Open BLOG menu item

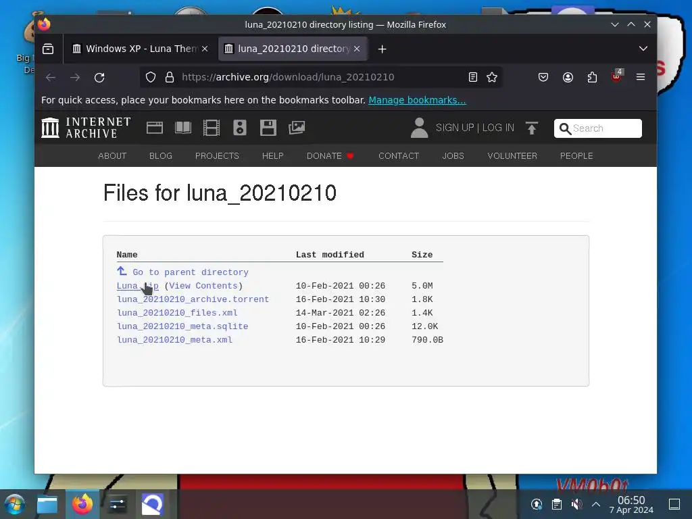pos(161,156)
